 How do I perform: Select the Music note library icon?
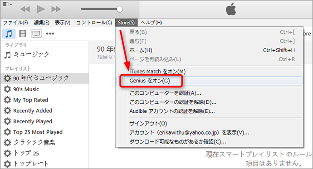[9, 34]
